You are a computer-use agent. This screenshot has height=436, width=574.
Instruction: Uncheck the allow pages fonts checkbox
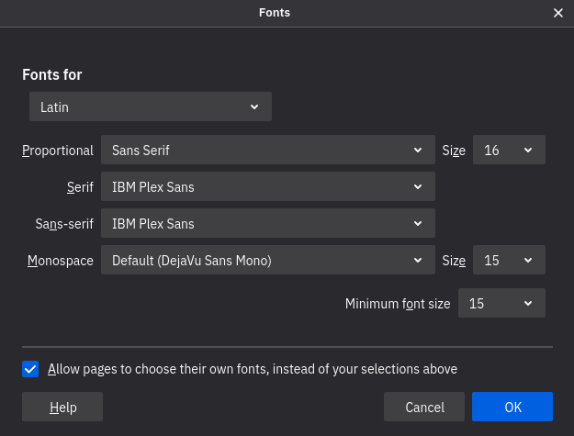pos(30,369)
